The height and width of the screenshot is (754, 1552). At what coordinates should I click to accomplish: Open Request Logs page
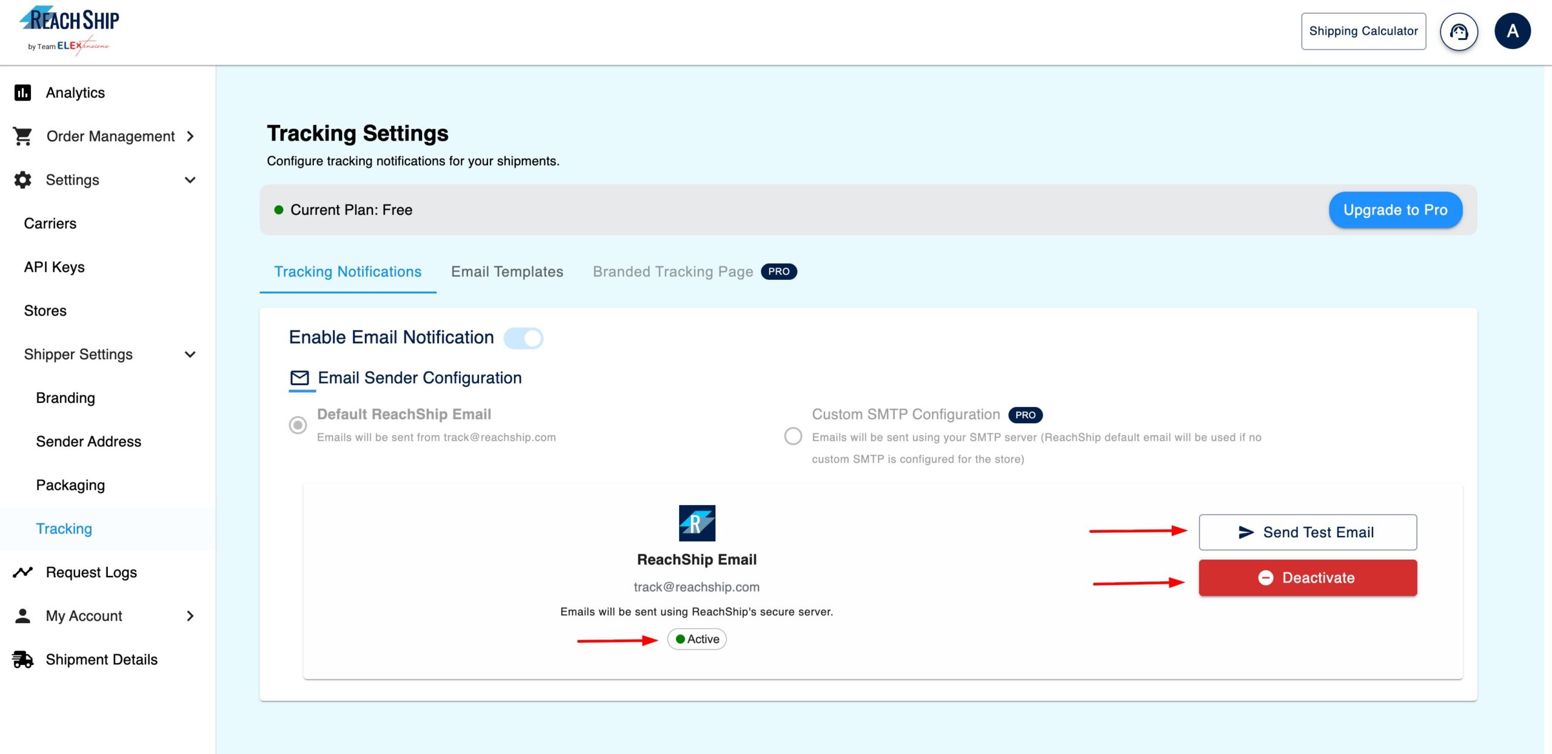[92, 572]
